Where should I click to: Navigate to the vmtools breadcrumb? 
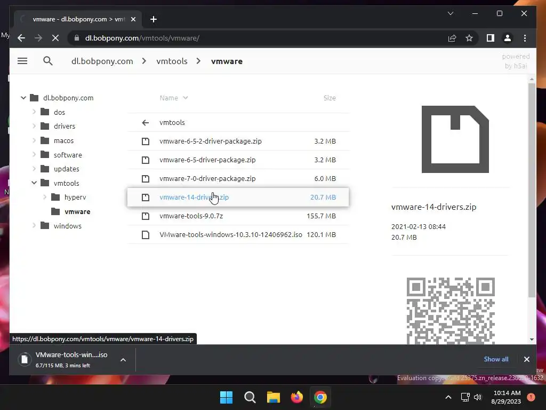pyautogui.click(x=172, y=61)
